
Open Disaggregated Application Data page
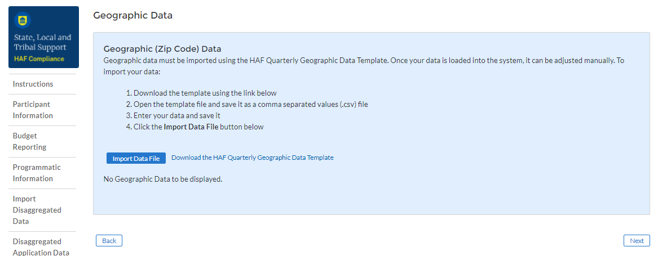pyautogui.click(x=41, y=247)
